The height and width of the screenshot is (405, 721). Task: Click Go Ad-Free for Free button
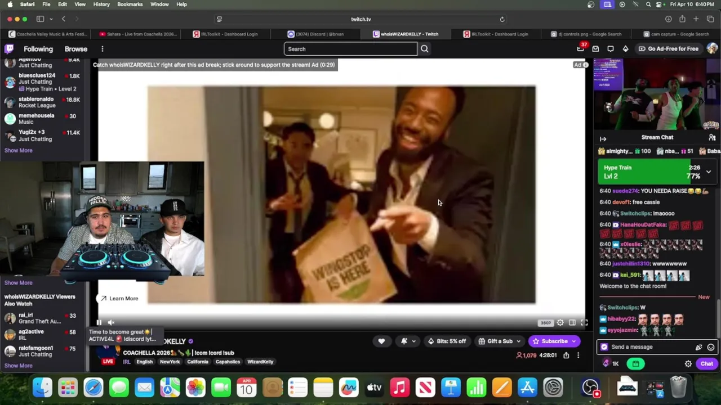[669, 49]
